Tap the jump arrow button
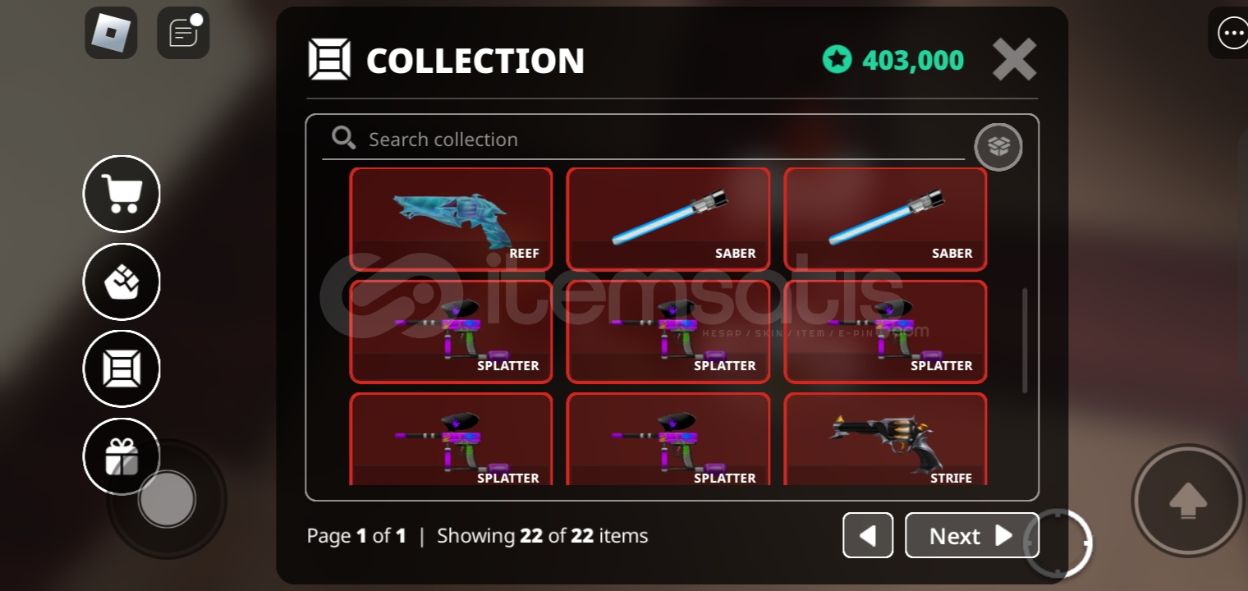The width and height of the screenshot is (1248, 591). coord(1187,500)
